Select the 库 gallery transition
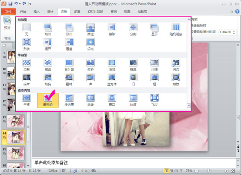This screenshot has height=175, width=241. pos(90,80)
